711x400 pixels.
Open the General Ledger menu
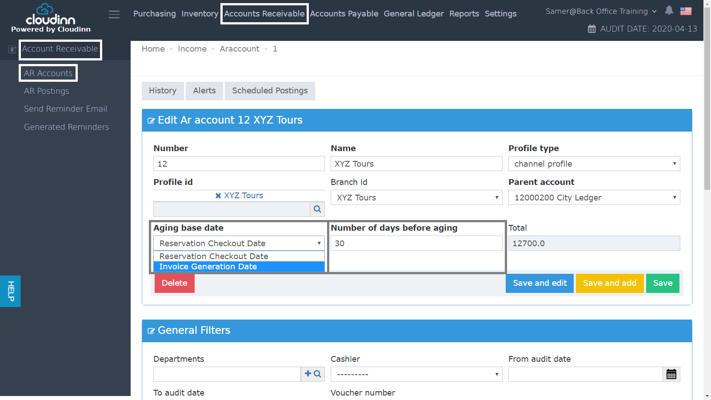[414, 14]
